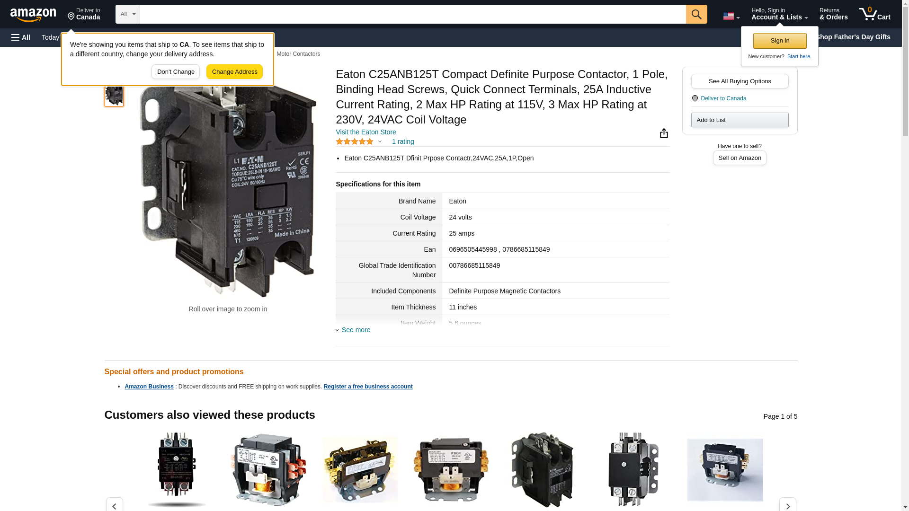Click the Add to List button
This screenshot has width=909, height=511.
[740, 120]
